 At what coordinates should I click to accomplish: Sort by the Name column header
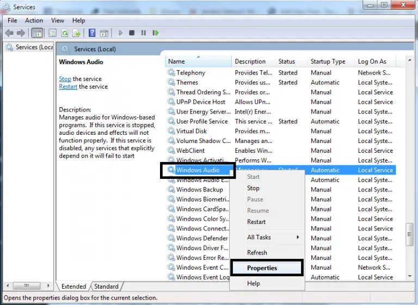click(x=198, y=61)
